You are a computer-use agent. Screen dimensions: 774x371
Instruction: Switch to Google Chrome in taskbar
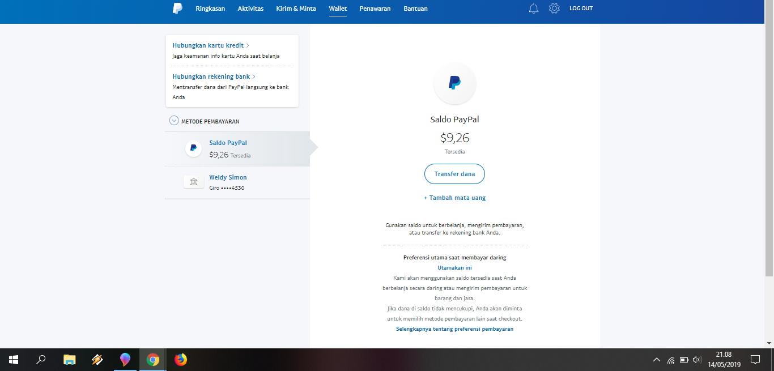coord(153,360)
